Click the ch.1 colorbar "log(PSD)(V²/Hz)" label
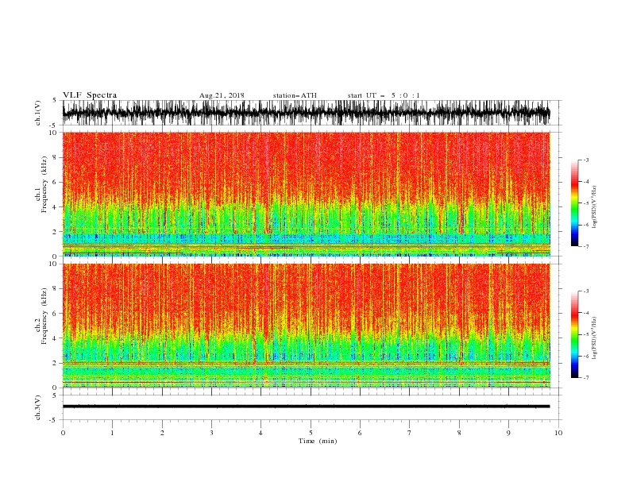629x486 pixels. [595, 207]
